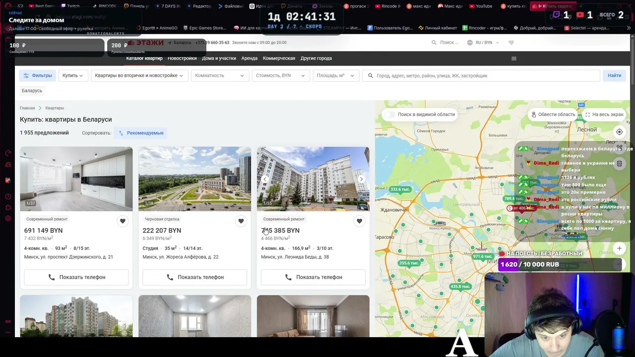Open the Opera GX settings gear in sidebar

pos(8,219)
